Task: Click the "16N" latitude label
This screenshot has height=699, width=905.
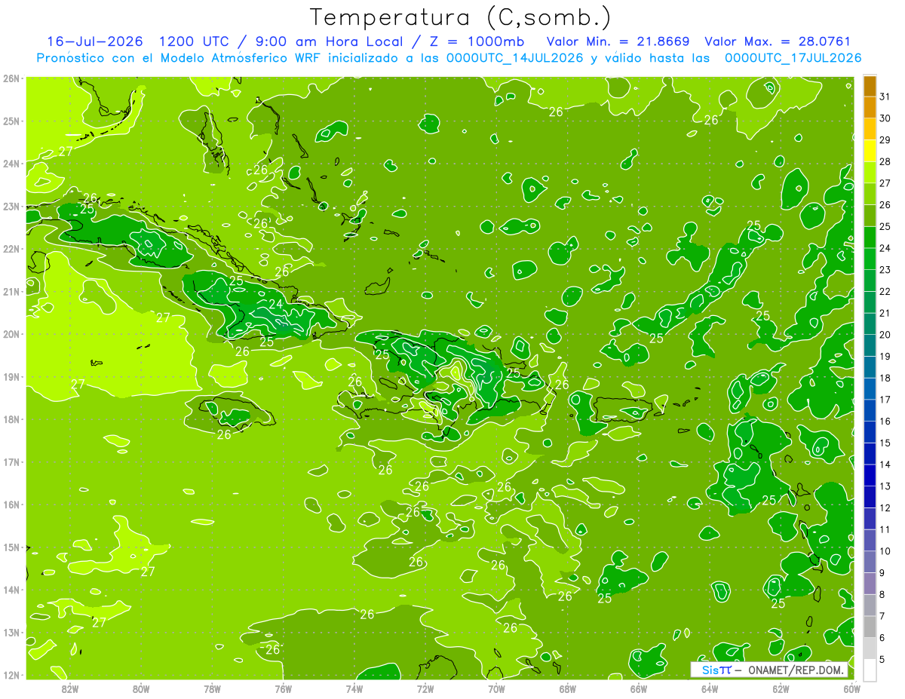Action: tap(11, 504)
